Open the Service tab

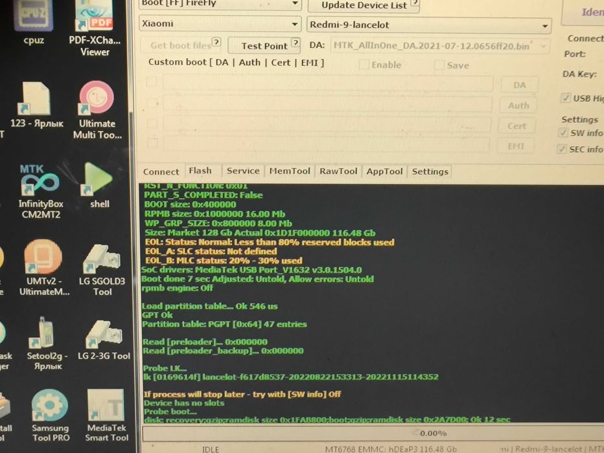[243, 171]
